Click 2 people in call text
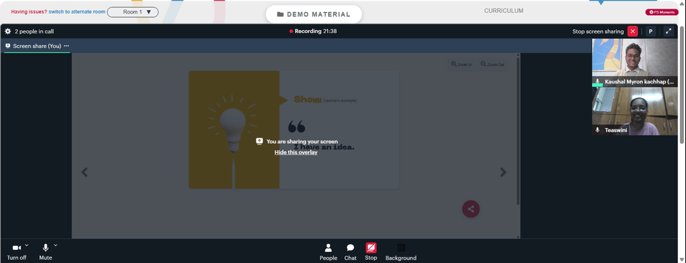The image size is (686, 263). coord(34,32)
